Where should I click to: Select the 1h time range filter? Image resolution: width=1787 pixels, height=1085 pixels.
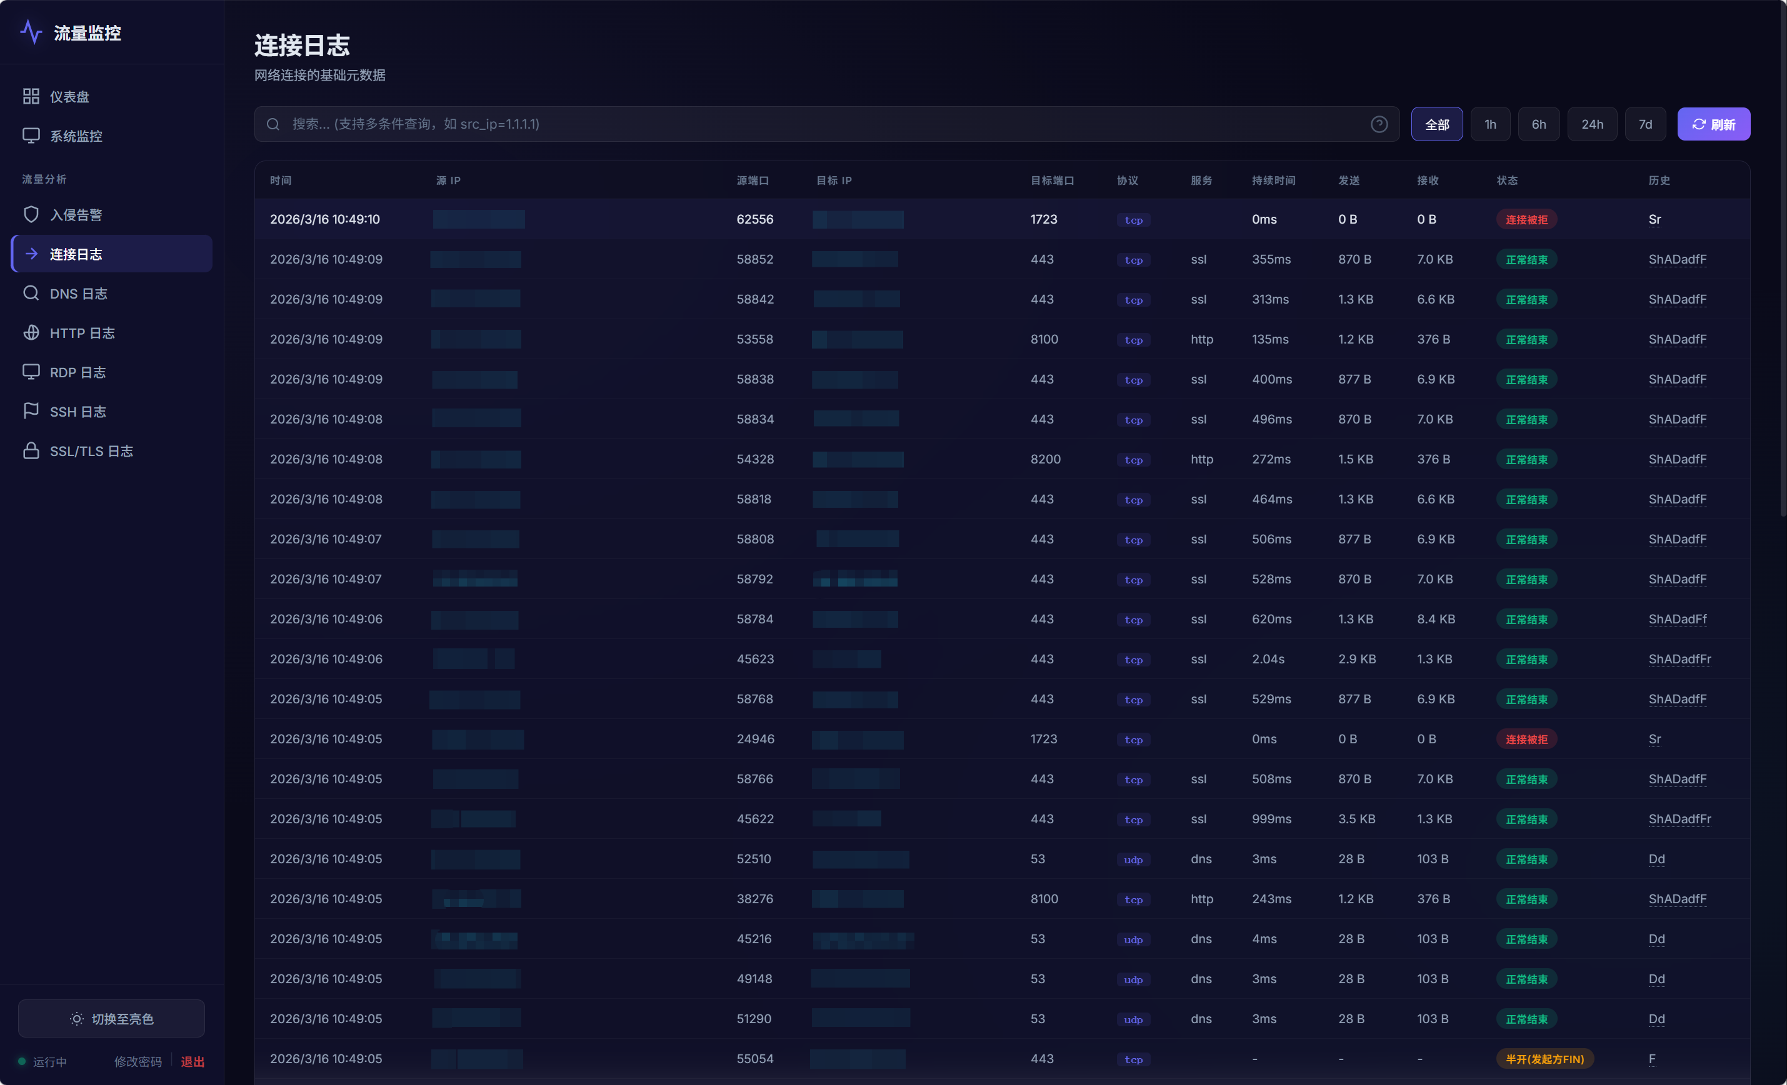coord(1489,124)
